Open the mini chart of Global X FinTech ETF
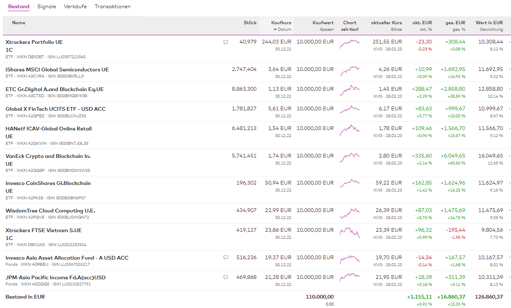This screenshot has width=511, height=308. [349, 109]
